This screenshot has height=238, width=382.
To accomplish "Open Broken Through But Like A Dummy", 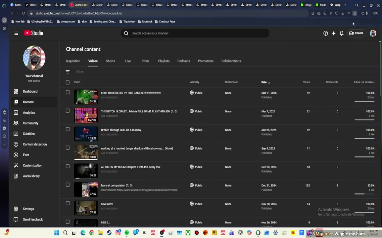I will [121, 130].
